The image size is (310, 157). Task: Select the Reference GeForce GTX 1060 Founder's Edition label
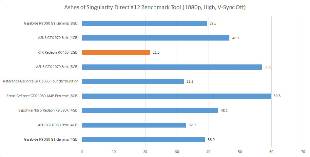coord(41,81)
